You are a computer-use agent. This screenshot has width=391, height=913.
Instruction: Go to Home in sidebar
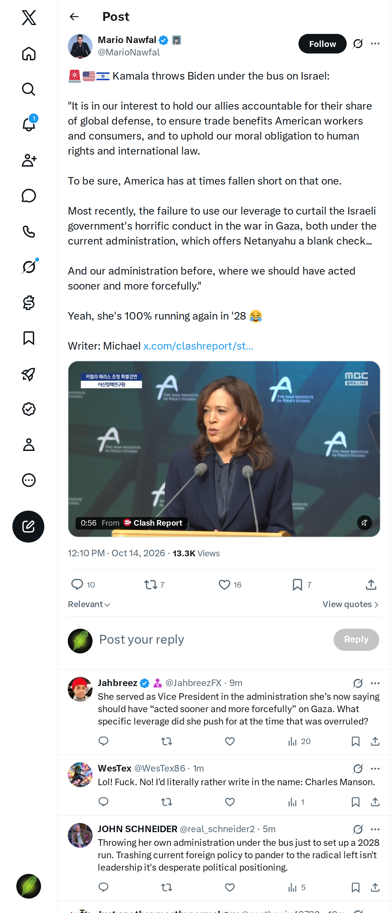pos(29,53)
